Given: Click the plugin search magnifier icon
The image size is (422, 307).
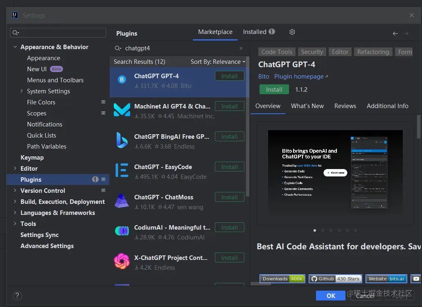Looking at the screenshot, I should (x=118, y=48).
